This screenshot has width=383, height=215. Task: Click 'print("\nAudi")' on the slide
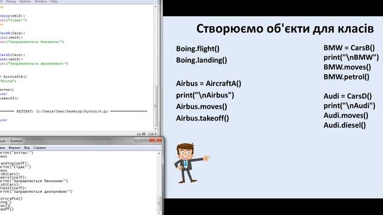coord(349,106)
